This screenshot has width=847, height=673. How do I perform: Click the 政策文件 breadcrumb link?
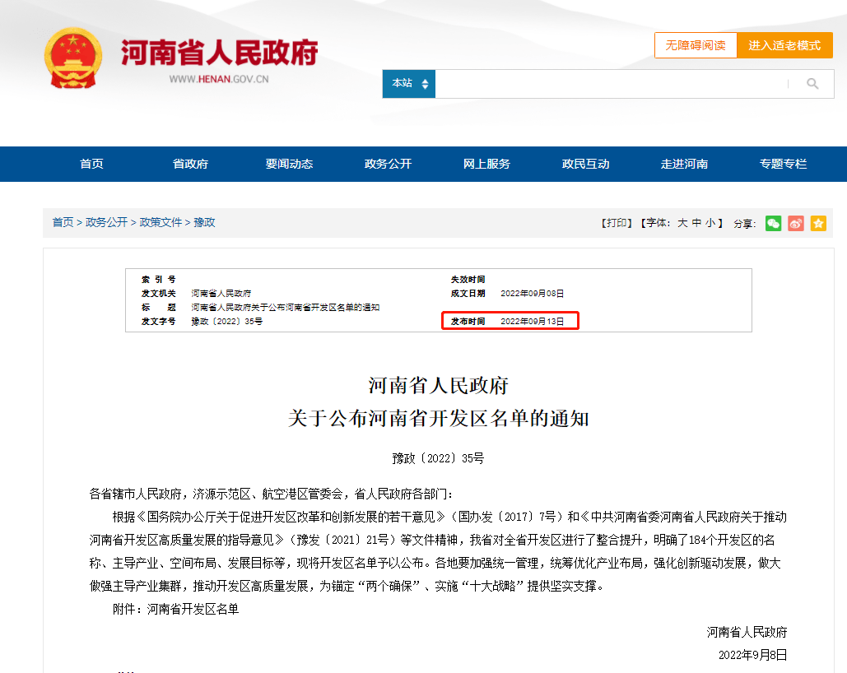(161, 222)
